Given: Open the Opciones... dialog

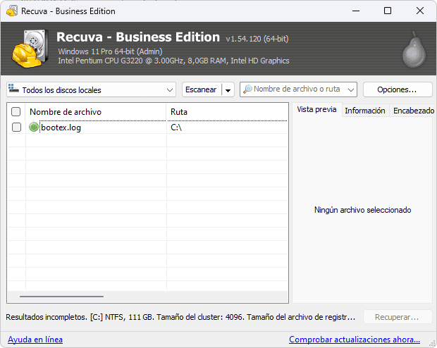Looking at the screenshot, I should tap(398, 89).
